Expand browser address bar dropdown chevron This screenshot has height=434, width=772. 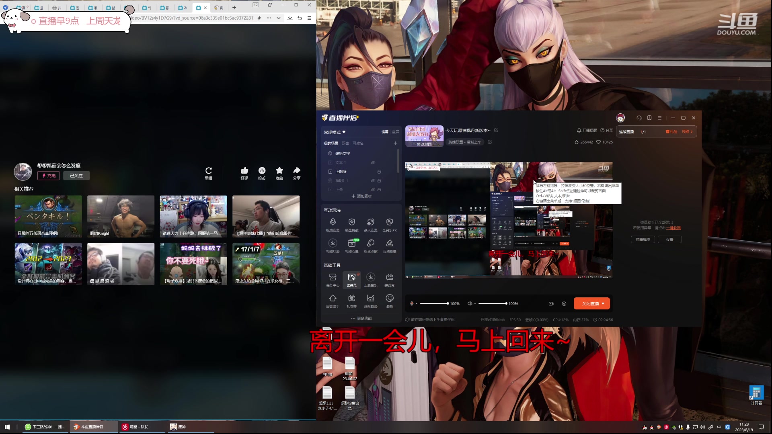[278, 18]
